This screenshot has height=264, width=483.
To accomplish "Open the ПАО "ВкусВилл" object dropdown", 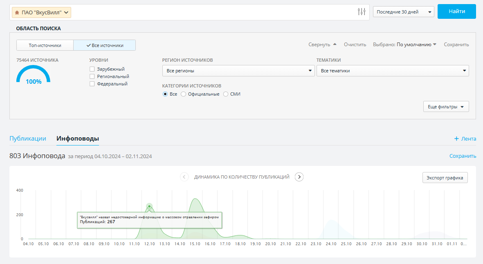I will pyautogui.click(x=42, y=13).
